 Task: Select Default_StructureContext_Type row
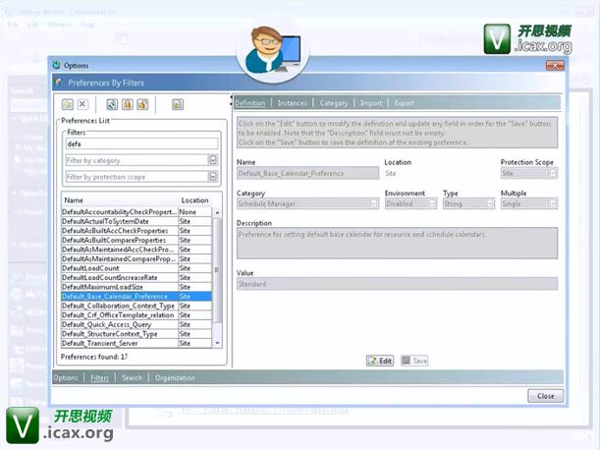click(136, 334)
